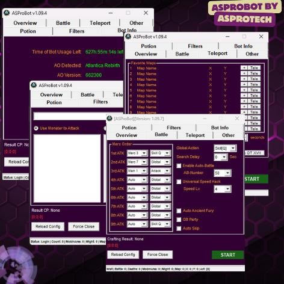
Task: Click the Tele button for favorite map 1
Action: pos(254,68)
